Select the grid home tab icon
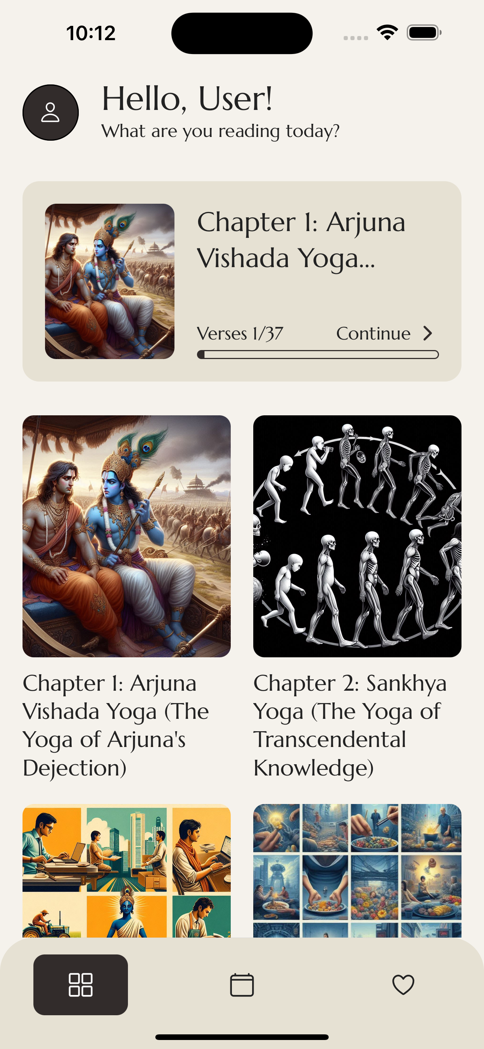 81,985
